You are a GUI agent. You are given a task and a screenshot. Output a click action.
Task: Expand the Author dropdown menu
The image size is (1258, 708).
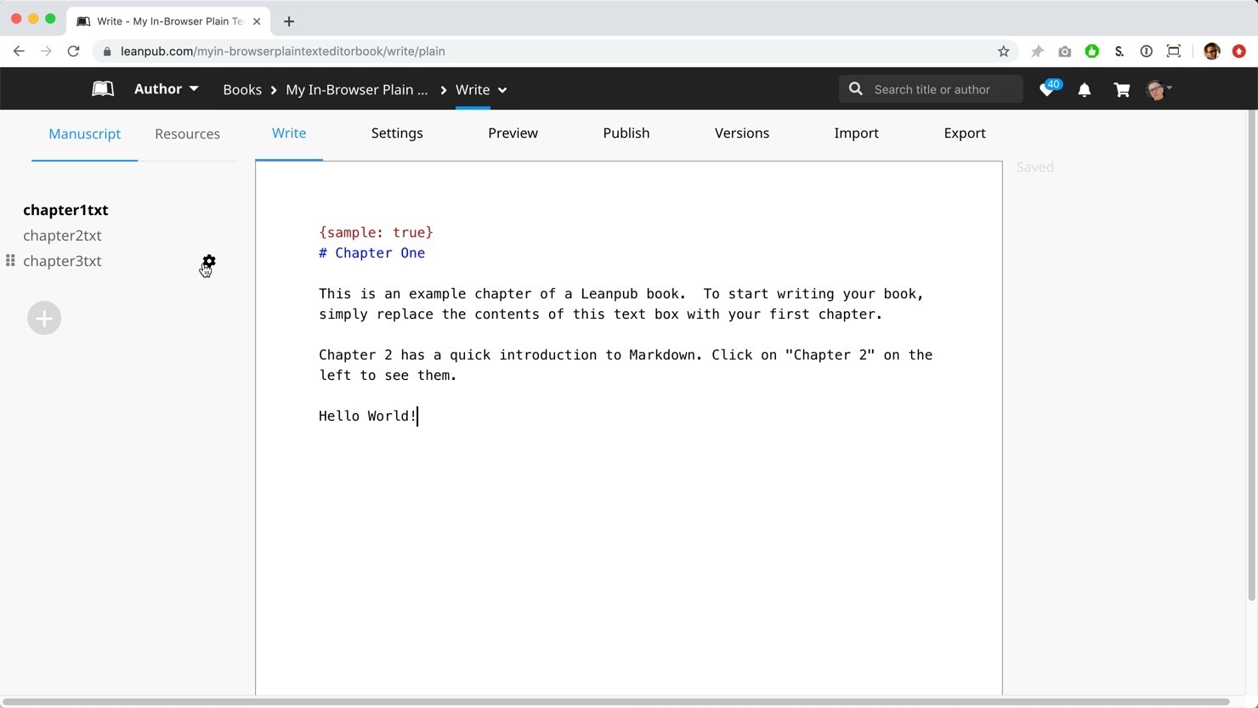point(167,89)
